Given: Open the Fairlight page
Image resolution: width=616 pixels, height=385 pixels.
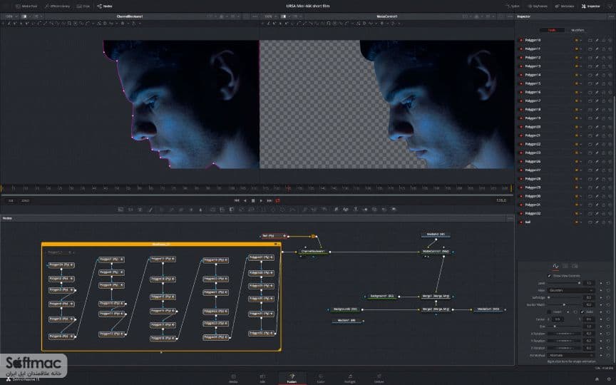Looking at the screenshot, I should [x=349, y=379].
